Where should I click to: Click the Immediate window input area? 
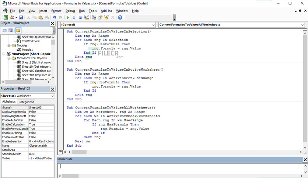pos(180,168)
